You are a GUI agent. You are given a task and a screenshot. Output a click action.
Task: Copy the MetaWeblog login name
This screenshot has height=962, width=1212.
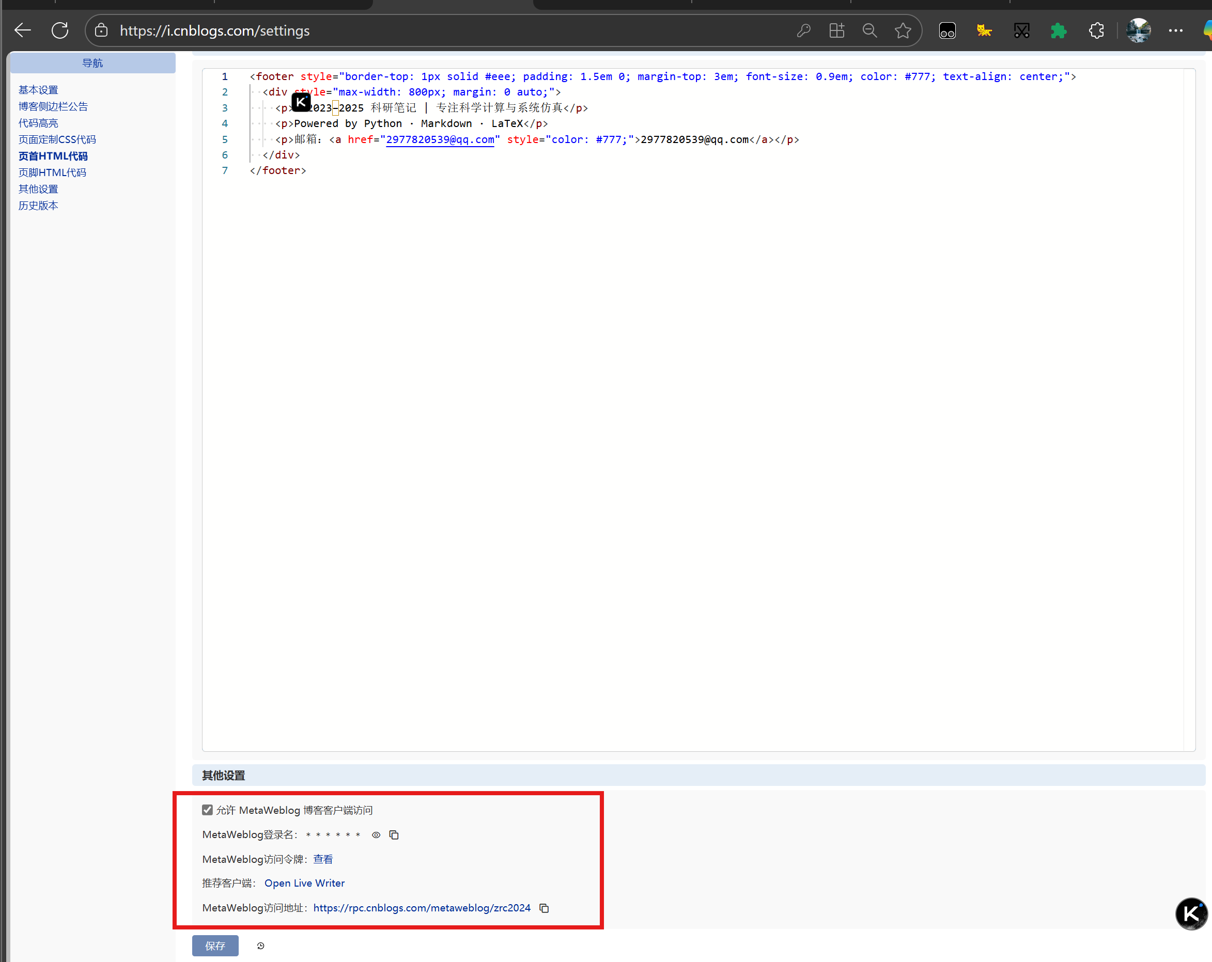click(x=394, y=835)
